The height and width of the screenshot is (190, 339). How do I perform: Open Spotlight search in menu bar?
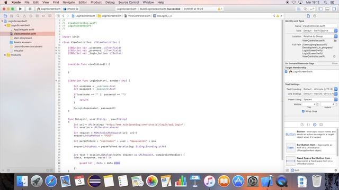click(x=325, y=2)
